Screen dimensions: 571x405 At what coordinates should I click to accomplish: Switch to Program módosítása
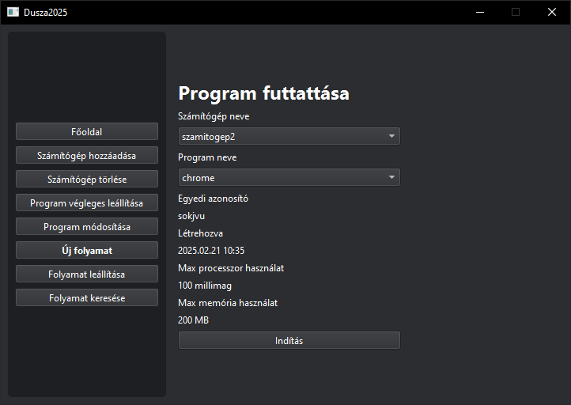(87, 226)
